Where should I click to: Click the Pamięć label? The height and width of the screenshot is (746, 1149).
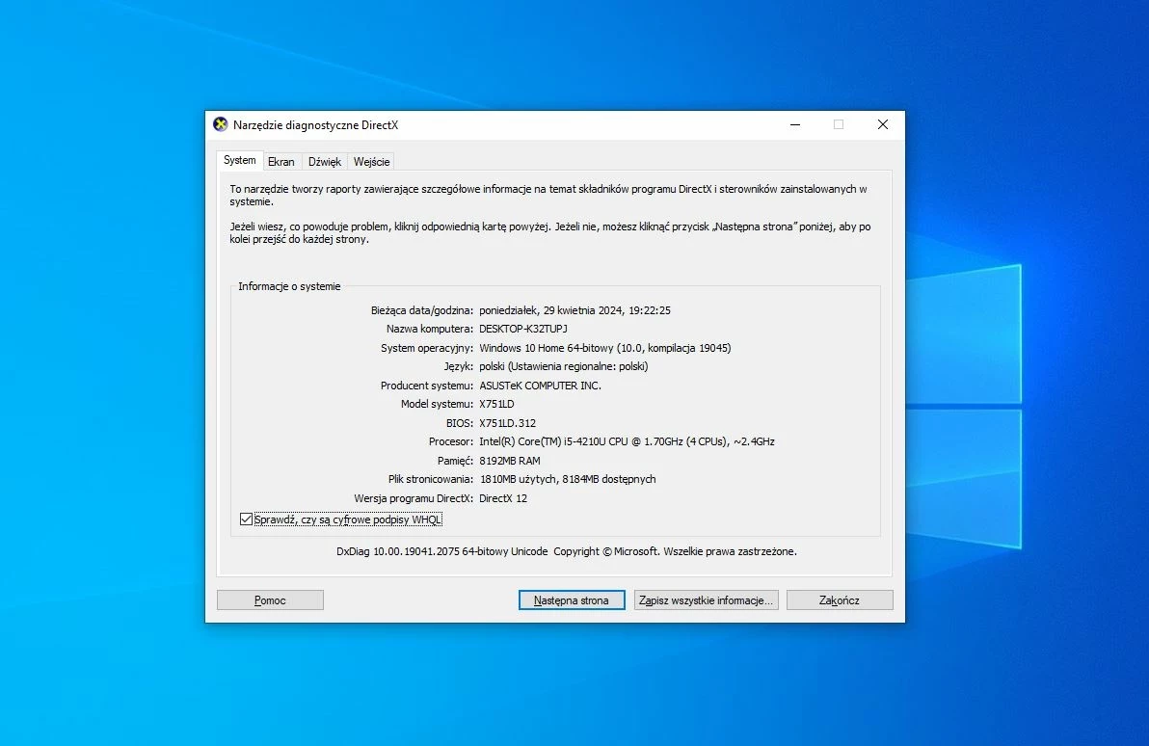point(455,461)
